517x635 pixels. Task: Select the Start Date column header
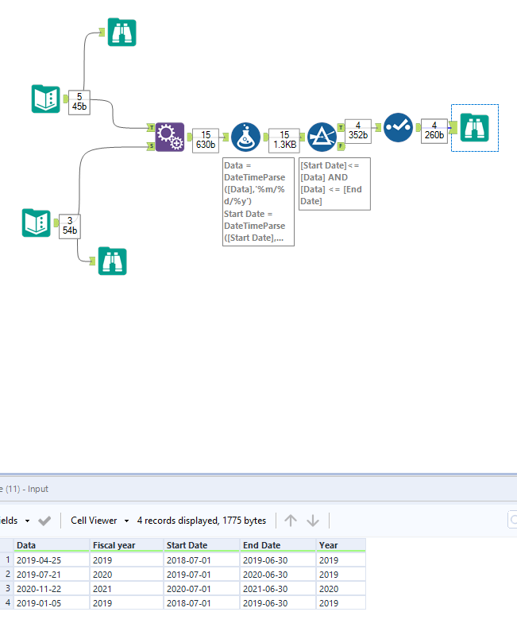click(187, 545)
